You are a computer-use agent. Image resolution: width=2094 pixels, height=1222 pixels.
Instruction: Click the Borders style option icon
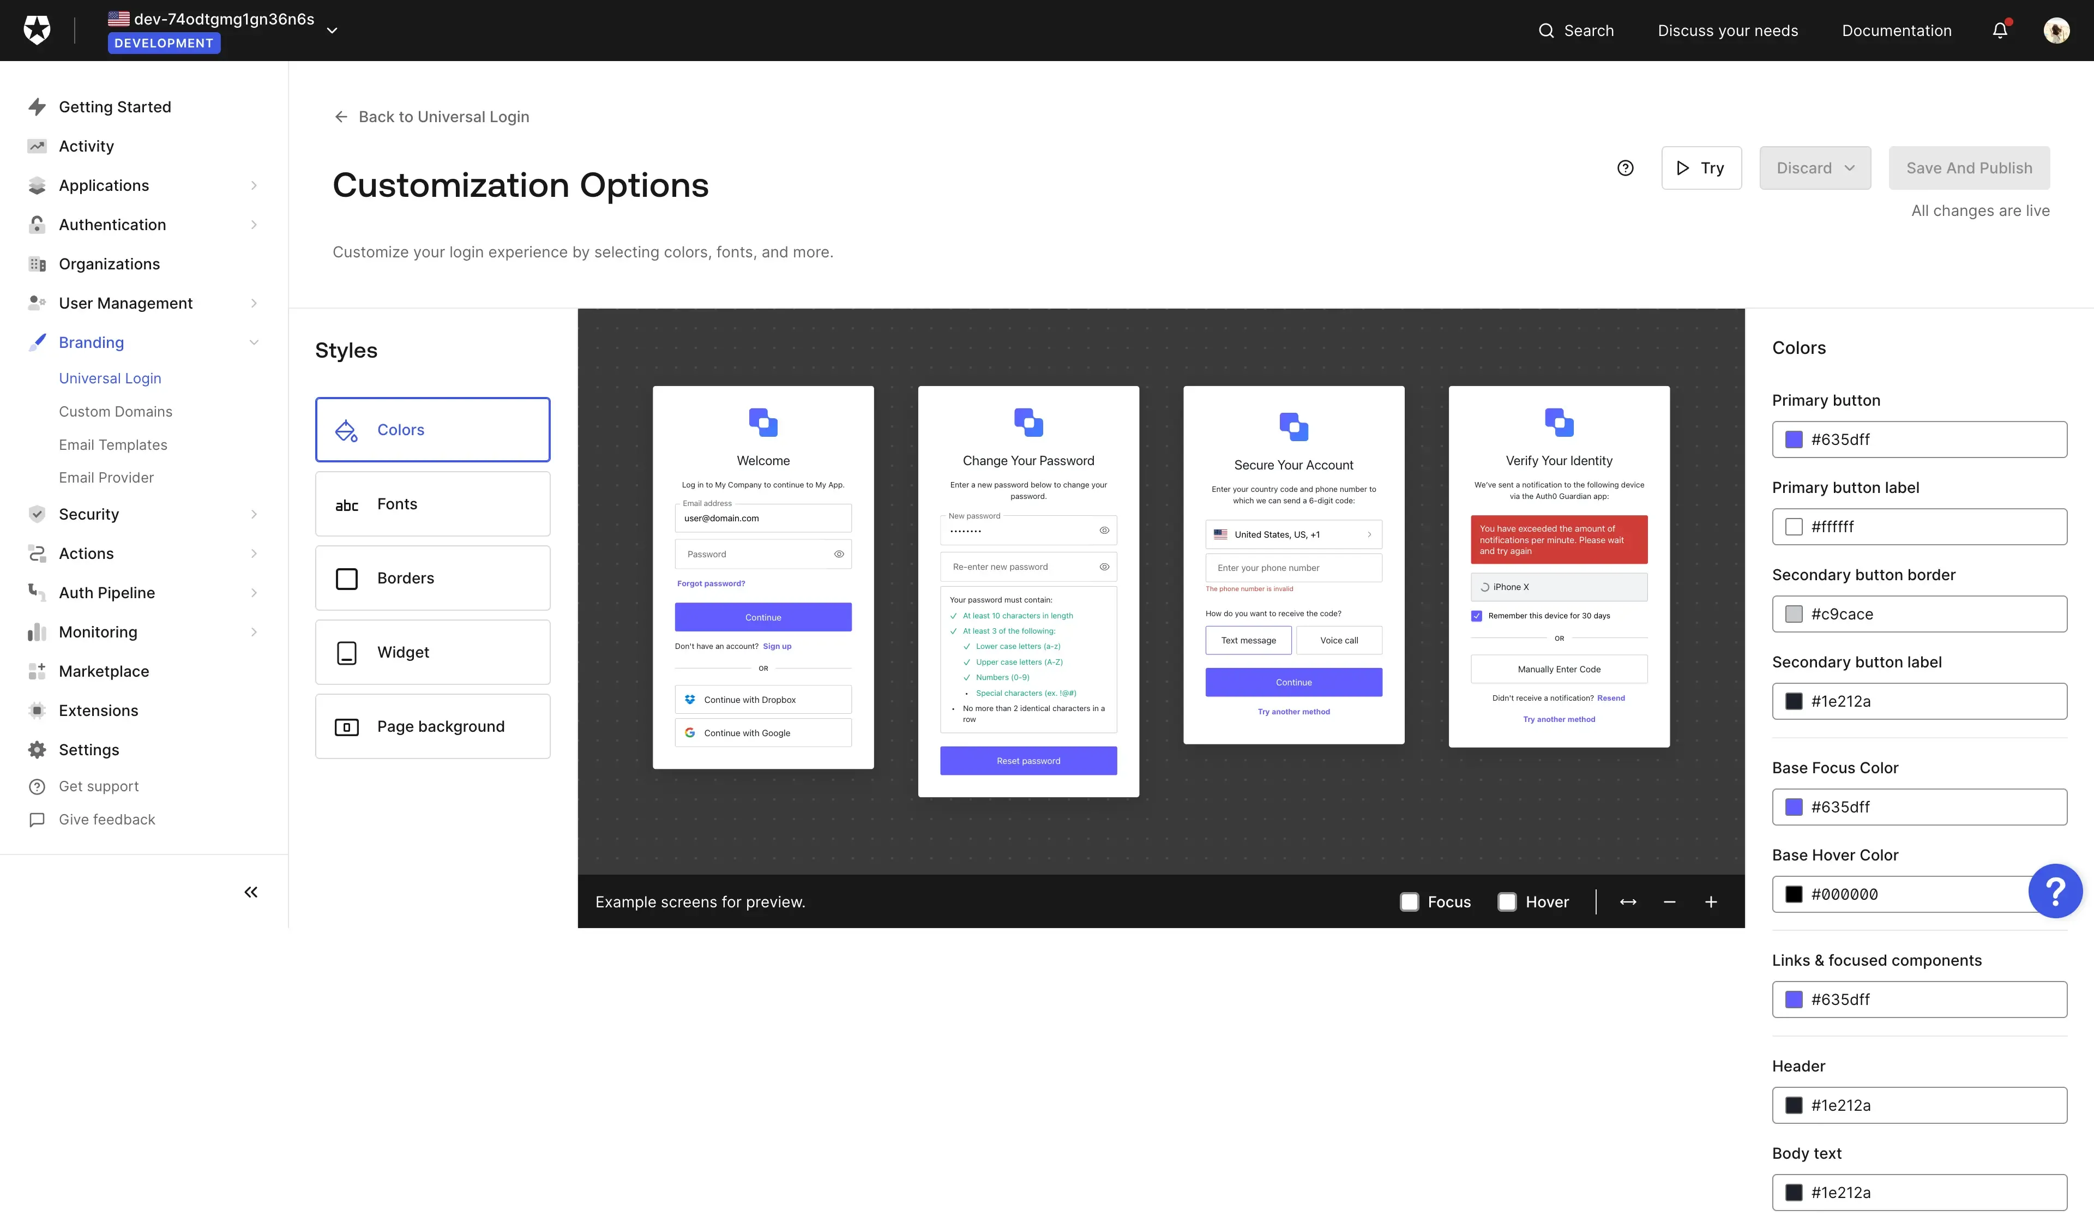(x=346, y=577)
